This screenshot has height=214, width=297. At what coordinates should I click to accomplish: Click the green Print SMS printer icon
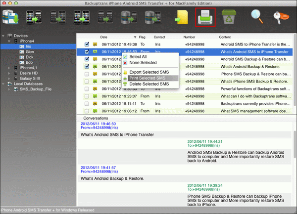205,17
